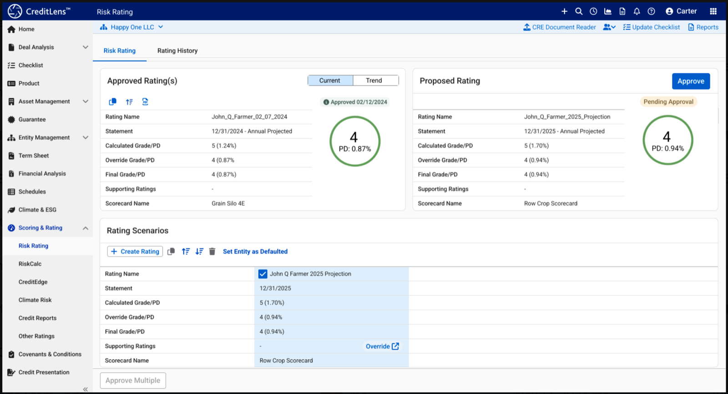Approve the proposed rating
The height and width of the screenshot is (394, 728).
pyautogui.click(x=691, y=81)
